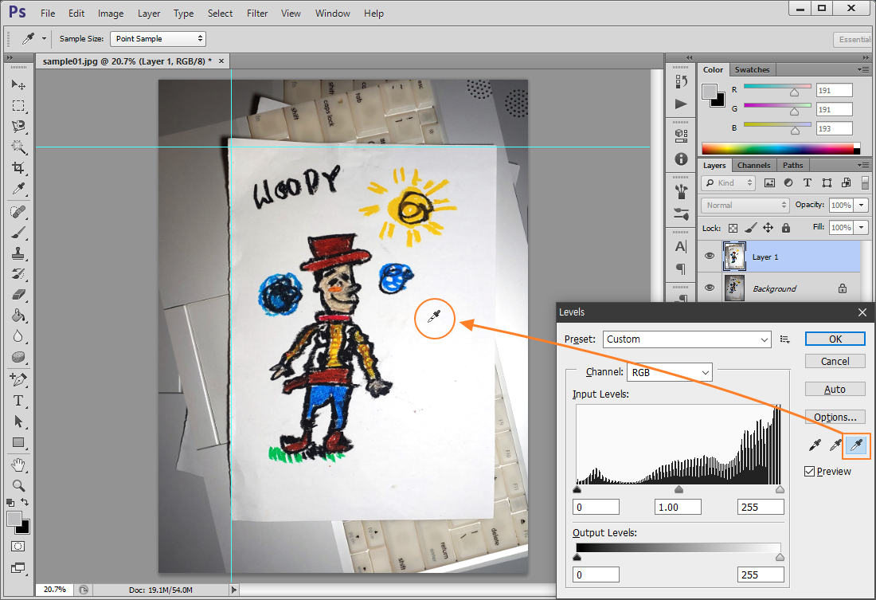The height and width of the screenshot is (600, 876).
Task: Click the black point eyedropper in Levels
Action: click(815, 445)
